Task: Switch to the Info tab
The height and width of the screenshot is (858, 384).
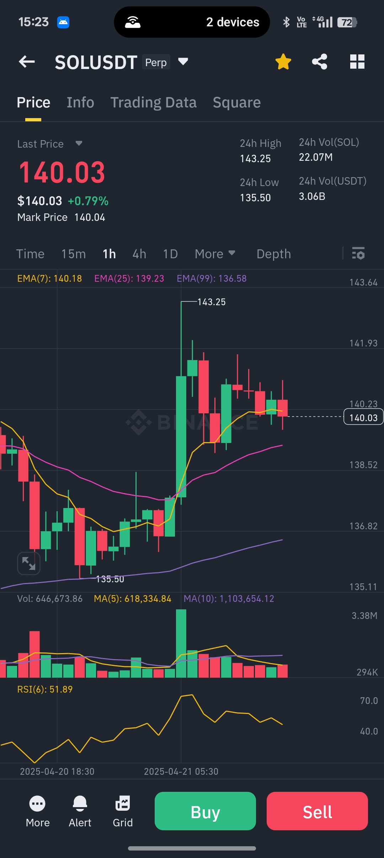Action: click(x=80, y=102)
